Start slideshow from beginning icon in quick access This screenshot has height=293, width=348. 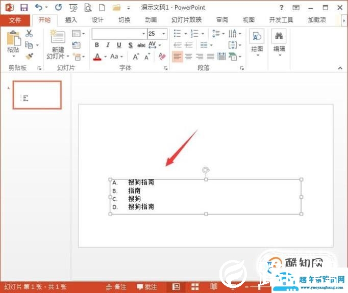point(73,8)
